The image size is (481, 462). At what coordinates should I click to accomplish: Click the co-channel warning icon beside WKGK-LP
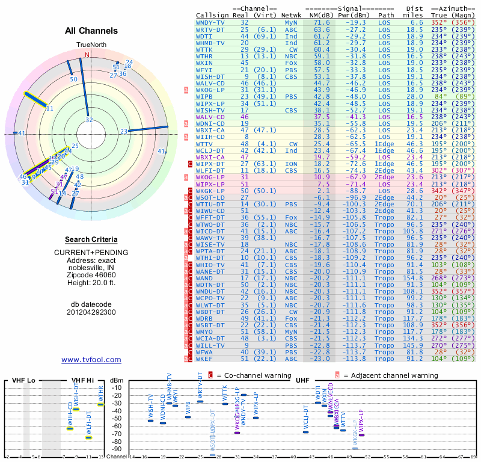tap(190, 191)
